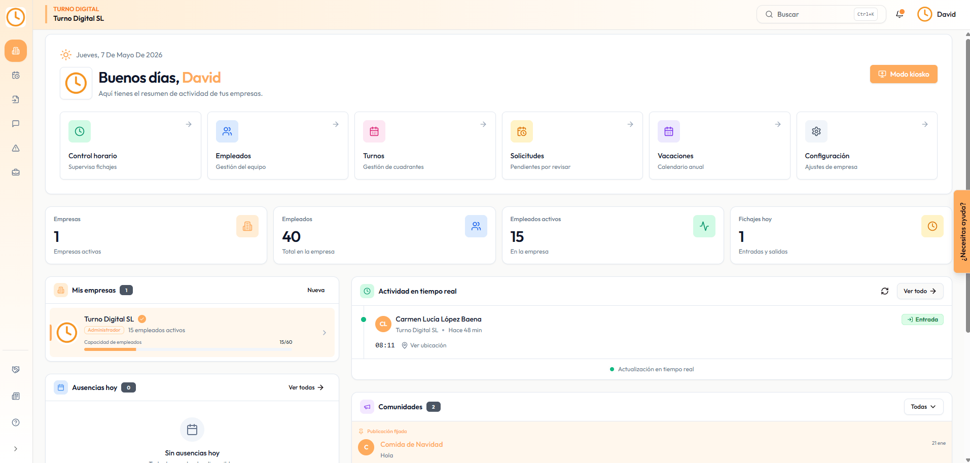The image size is (970, 463).
Task: Expand the Turno Digital SL company row chevron
Action: click(325, 333)
